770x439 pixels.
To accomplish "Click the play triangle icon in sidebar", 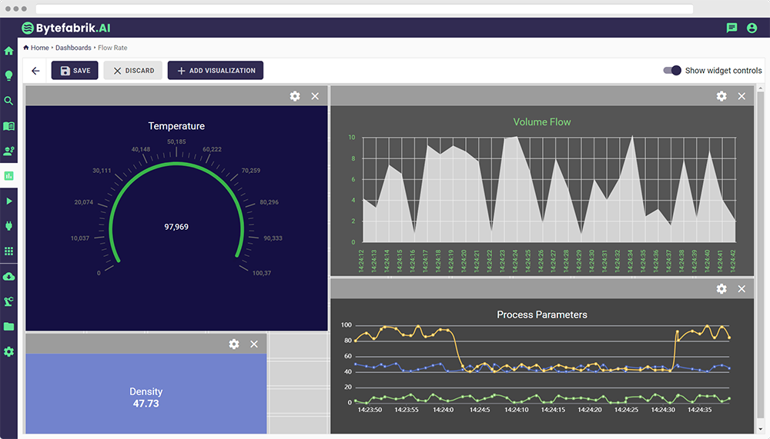I will coord(9,201).
